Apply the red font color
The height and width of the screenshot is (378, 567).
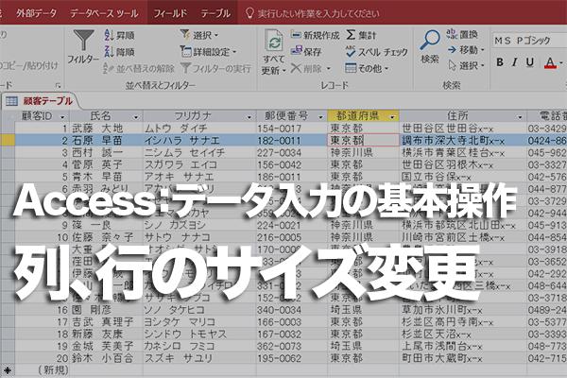point(550,62)
